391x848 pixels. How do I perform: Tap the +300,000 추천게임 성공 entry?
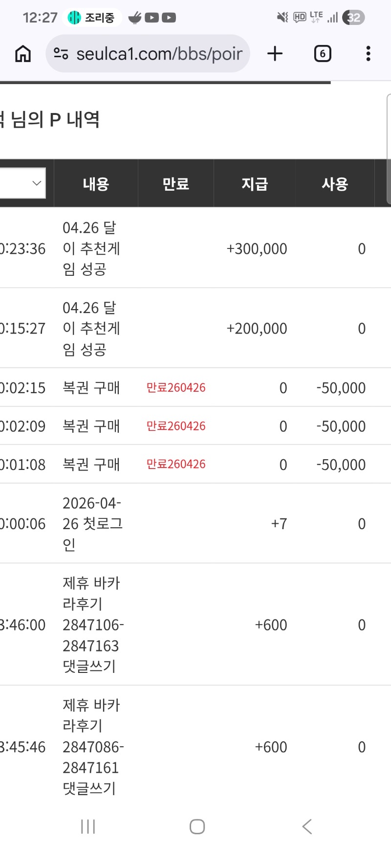91,248
